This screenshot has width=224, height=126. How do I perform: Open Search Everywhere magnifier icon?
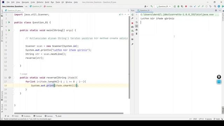215,6
